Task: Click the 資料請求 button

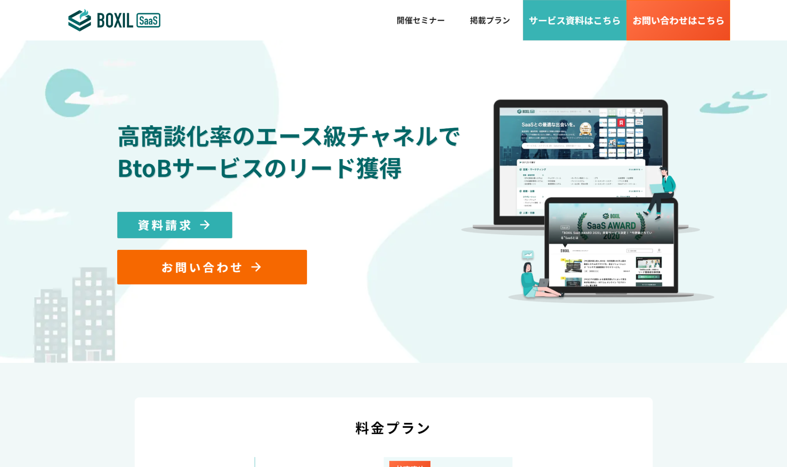Action: pos(174,224)
